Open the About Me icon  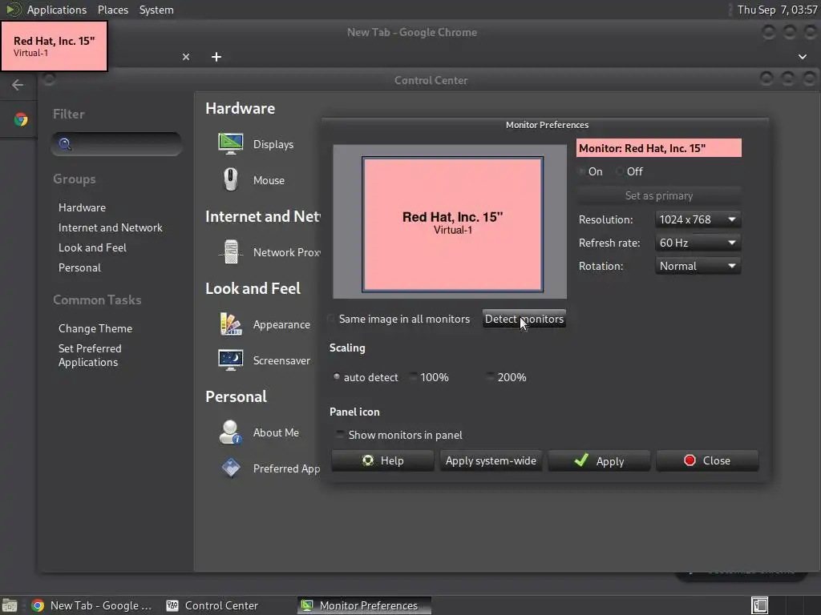tap(230, 432)
